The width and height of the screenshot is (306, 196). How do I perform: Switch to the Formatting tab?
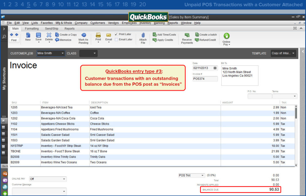[x=32, y=28]
